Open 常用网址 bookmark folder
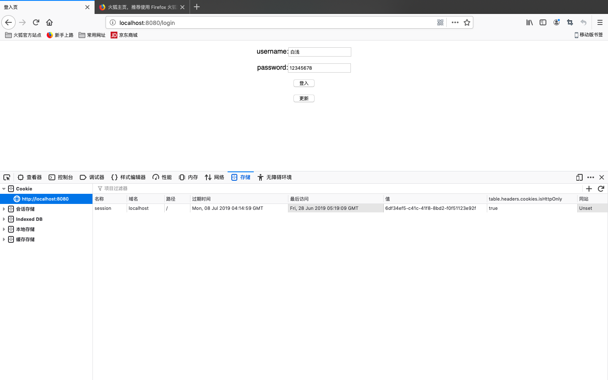 pos(92,35)
